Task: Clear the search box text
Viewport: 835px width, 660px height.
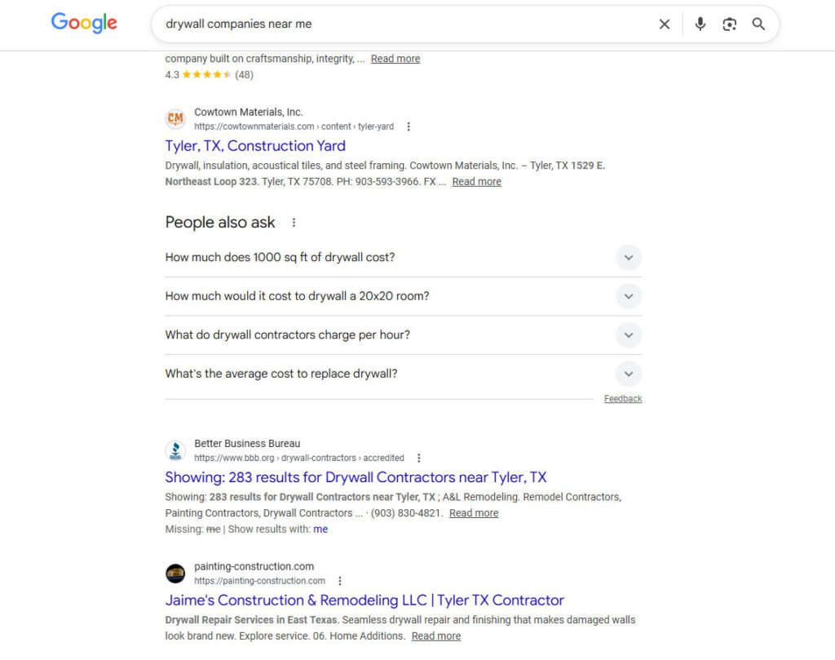Action: [665, 24]
